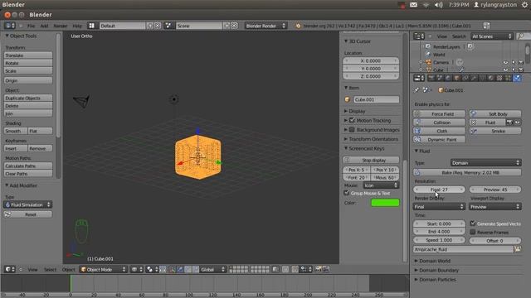Toggle Camera visibility eye in outliner
The height and width of the screenshot is (298, 531).
505,63
